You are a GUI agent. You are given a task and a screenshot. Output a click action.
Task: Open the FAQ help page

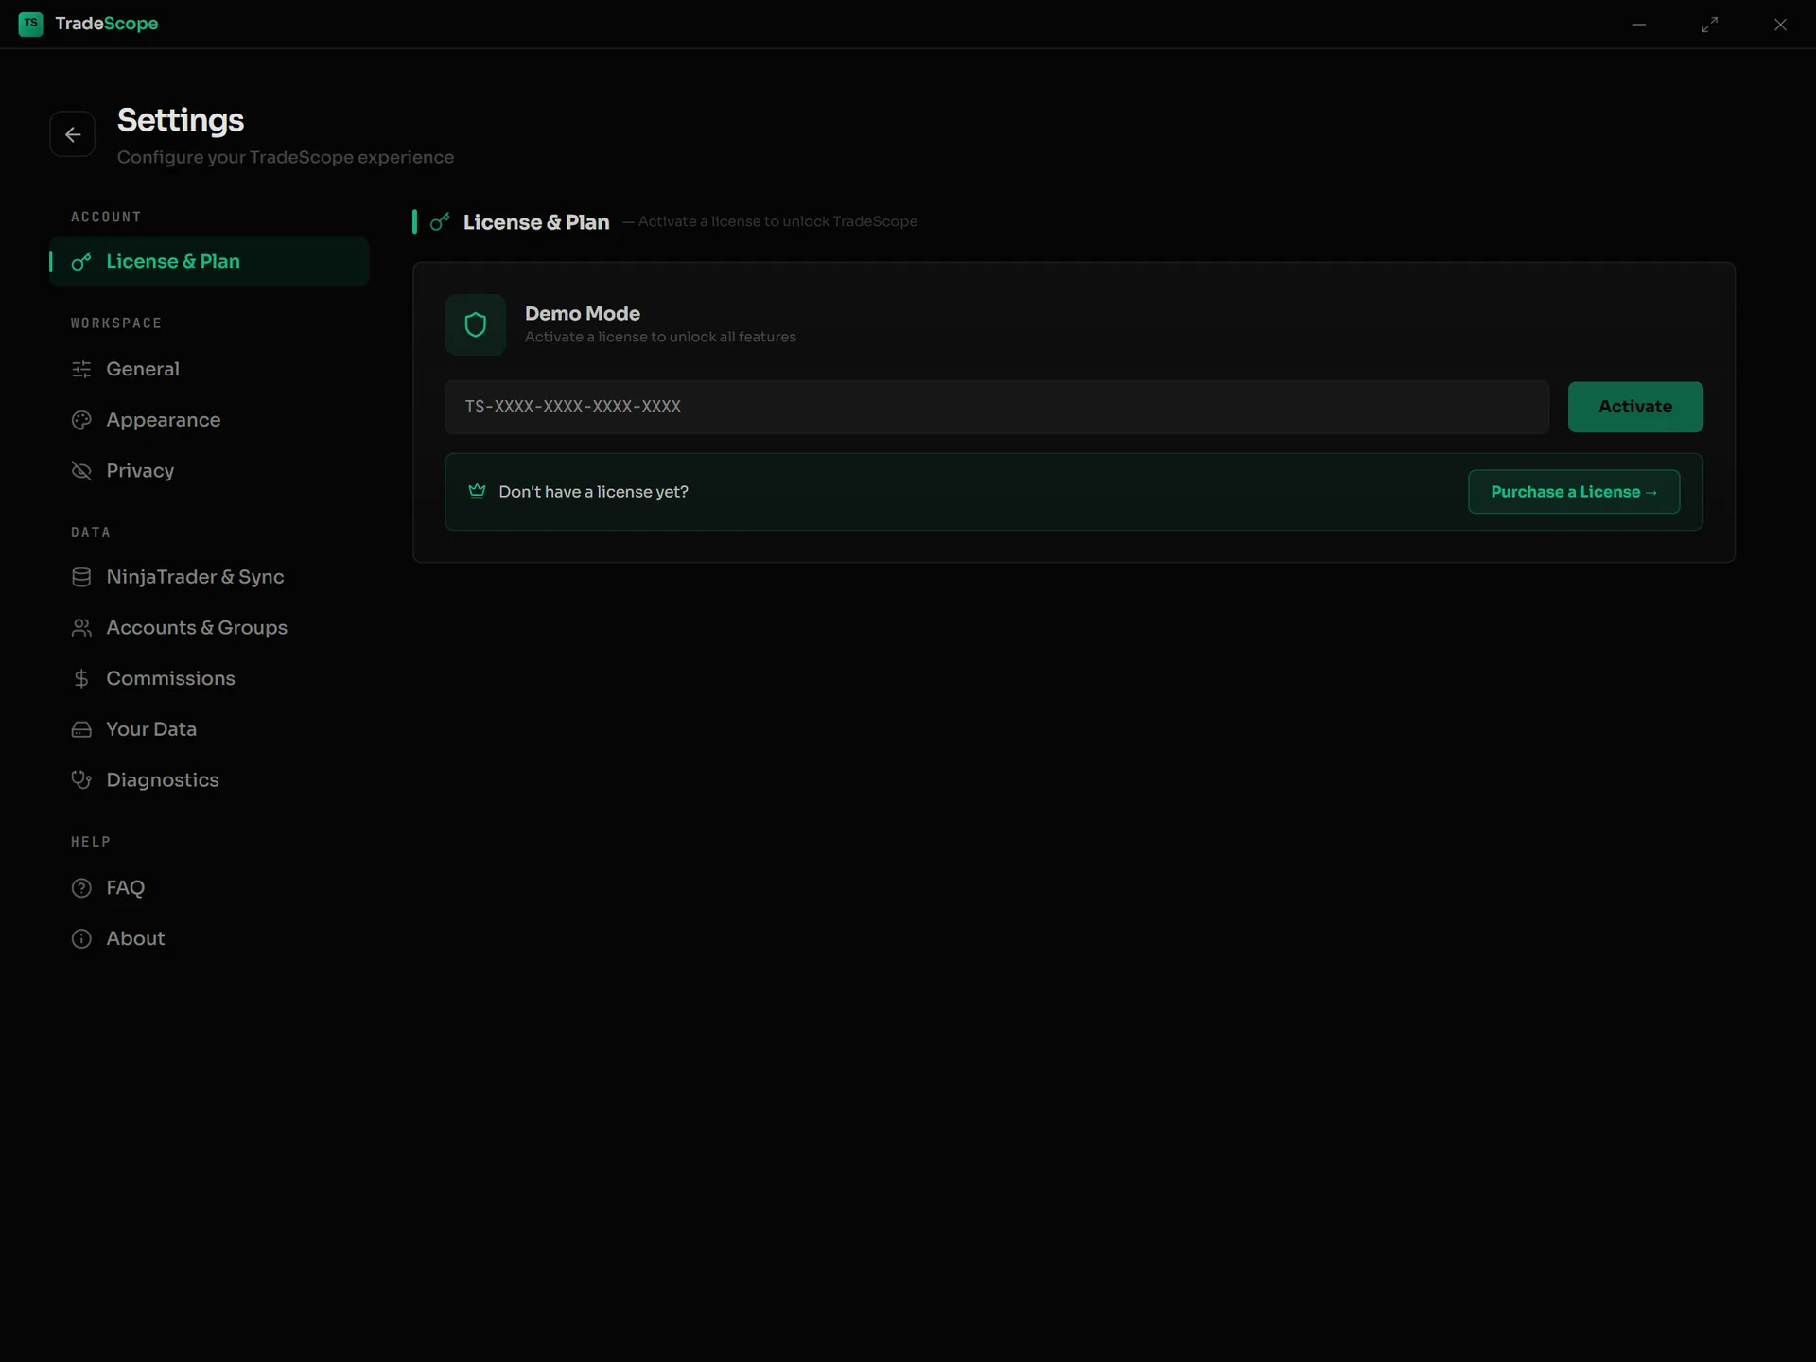tap(209, 888)
